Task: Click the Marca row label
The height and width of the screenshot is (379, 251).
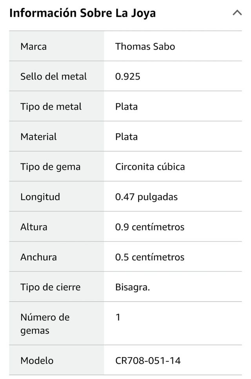Action: [x=34, y=46]
